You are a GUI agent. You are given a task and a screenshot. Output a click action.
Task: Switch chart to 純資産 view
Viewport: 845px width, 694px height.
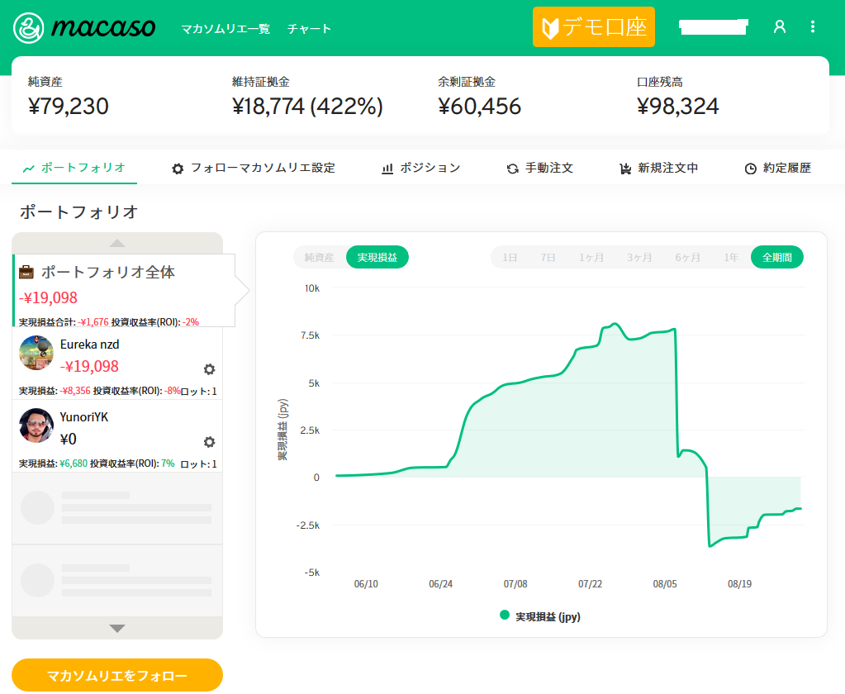[x=319, y=257]
